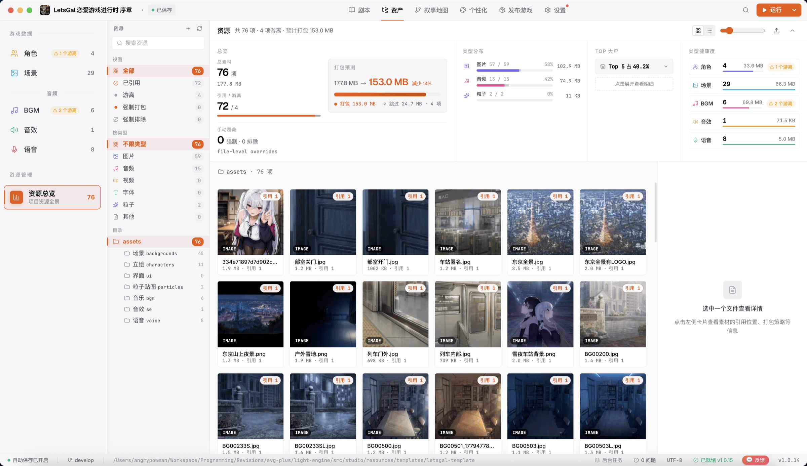Filter by 字体 font type
The width and height of the screenshot is (807, 466).
coord(158,193)
